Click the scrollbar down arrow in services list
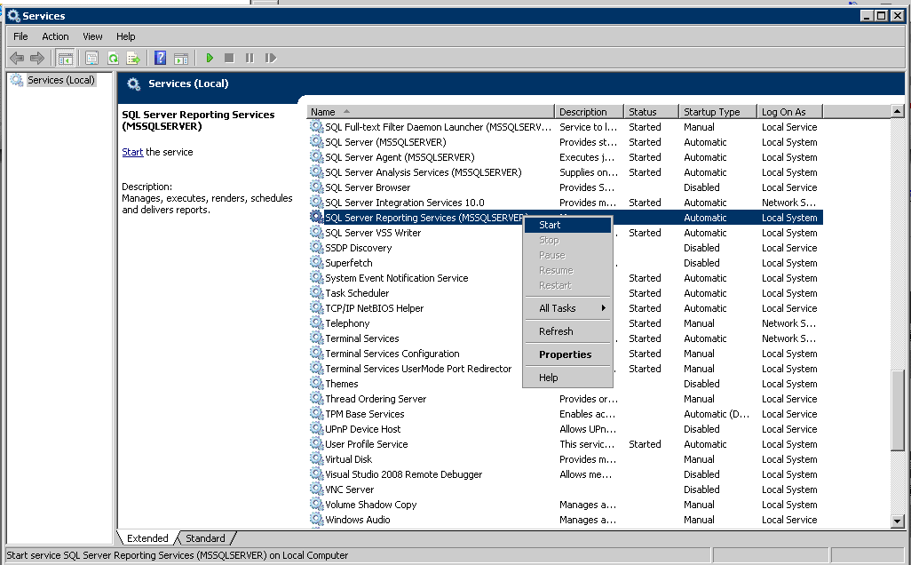 pyautogui.click(x=898, y=521)
